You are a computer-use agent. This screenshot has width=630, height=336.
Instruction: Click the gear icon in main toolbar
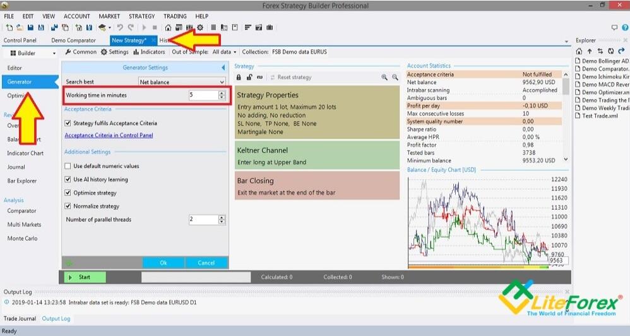pos(200,28)
